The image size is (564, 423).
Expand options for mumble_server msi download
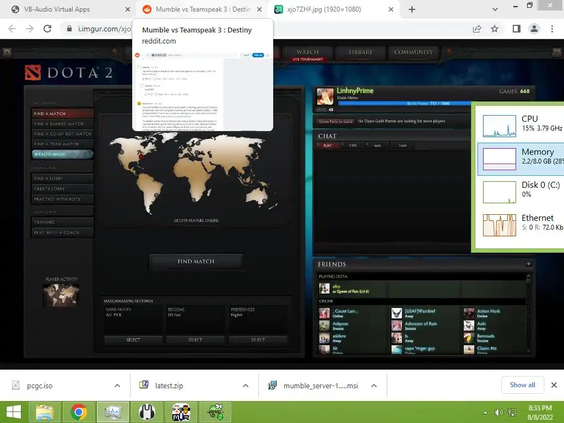pos(374,386)
